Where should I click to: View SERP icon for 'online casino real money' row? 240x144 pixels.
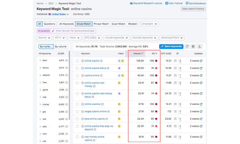[175, 83]
